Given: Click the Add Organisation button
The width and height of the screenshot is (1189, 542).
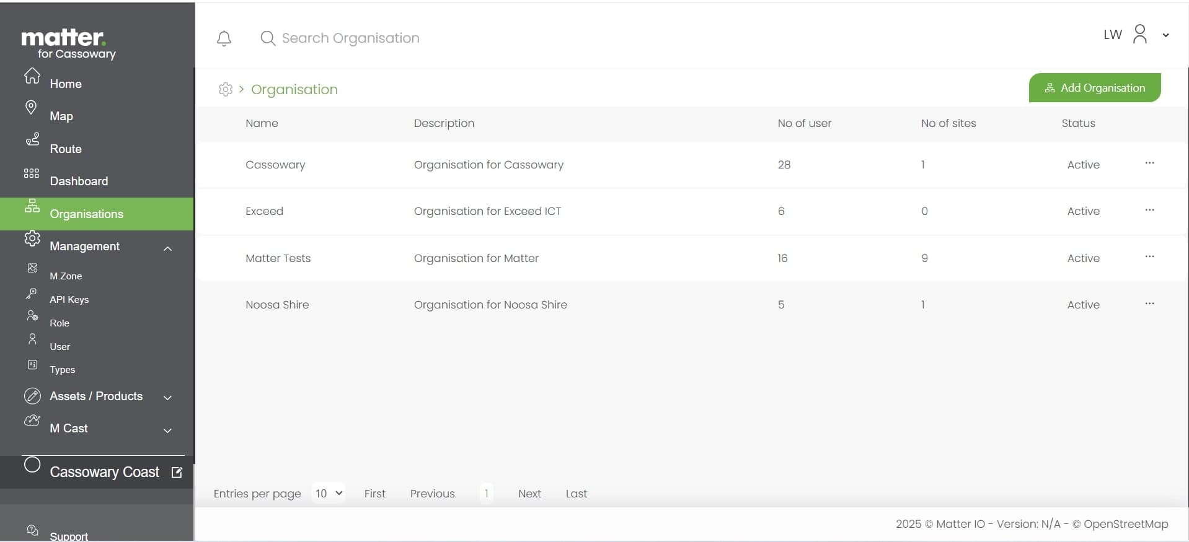Looking at the screenshot, I should 1094,88.
